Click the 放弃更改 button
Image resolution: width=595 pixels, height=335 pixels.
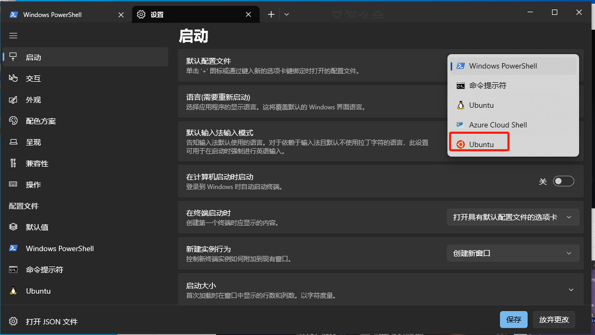[x=554, y=320]
